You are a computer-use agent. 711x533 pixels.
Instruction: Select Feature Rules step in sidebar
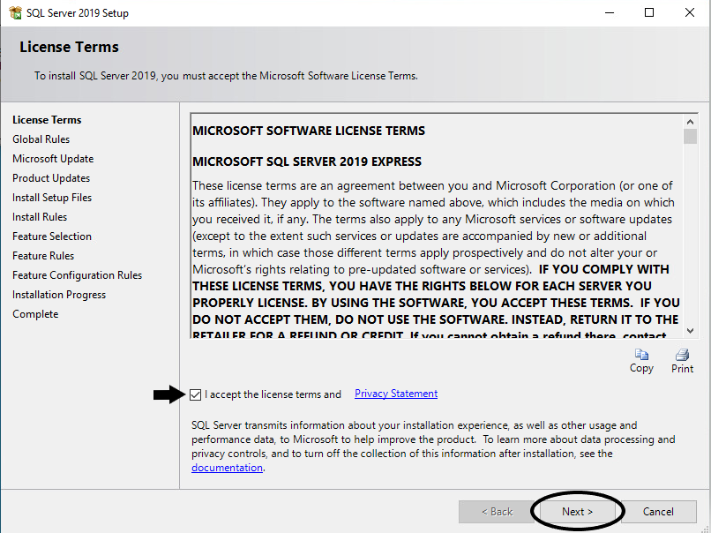tap(43, 256)
